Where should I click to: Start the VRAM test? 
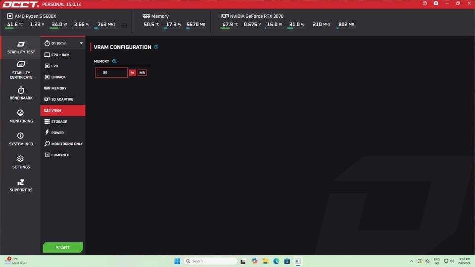point(63,248)
